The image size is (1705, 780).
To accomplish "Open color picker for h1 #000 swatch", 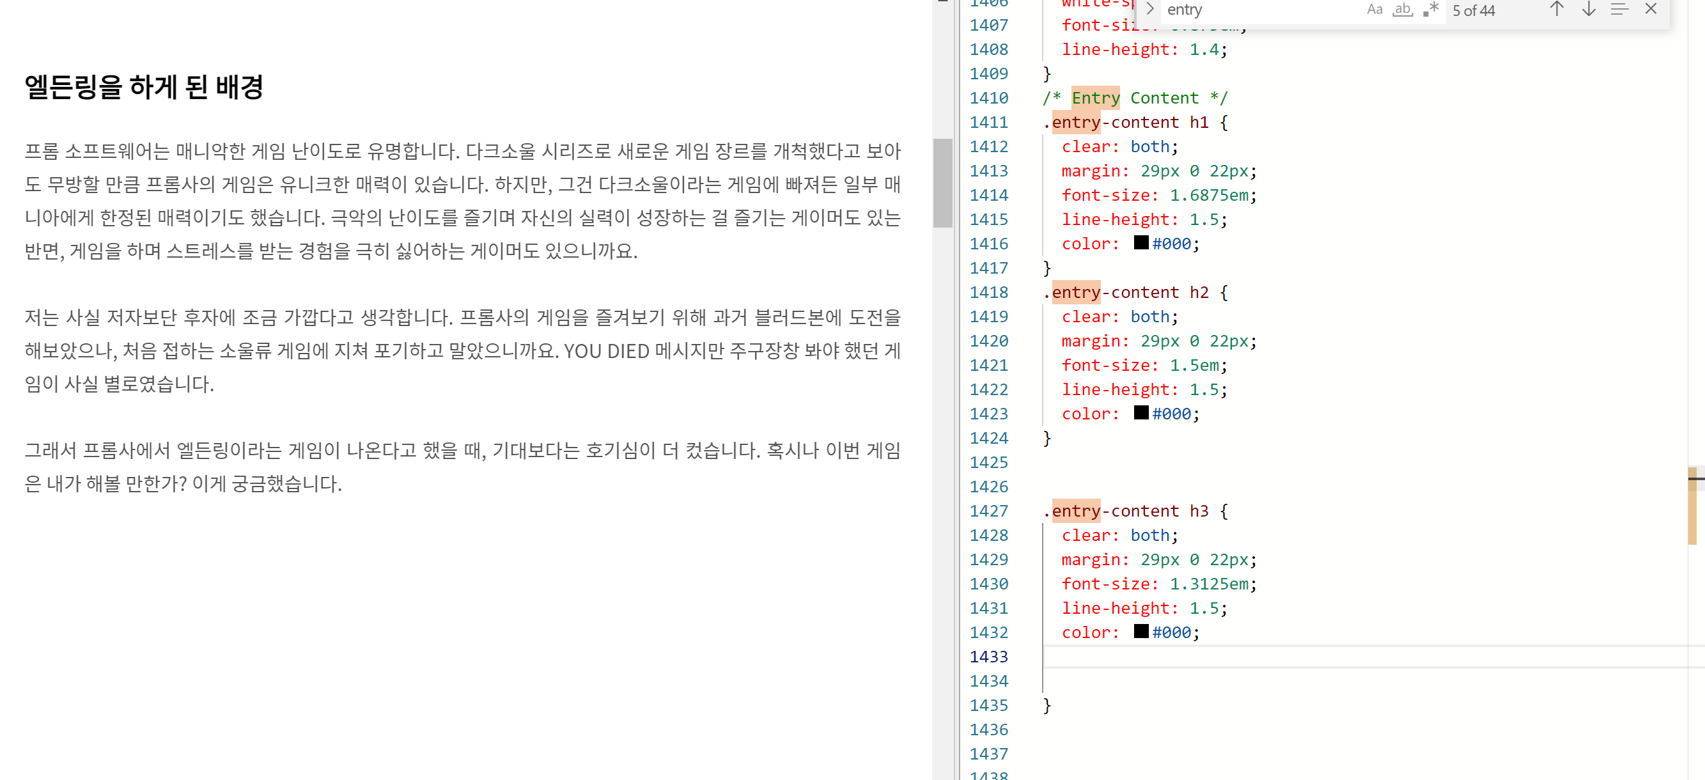I will tap(1141, 243).
